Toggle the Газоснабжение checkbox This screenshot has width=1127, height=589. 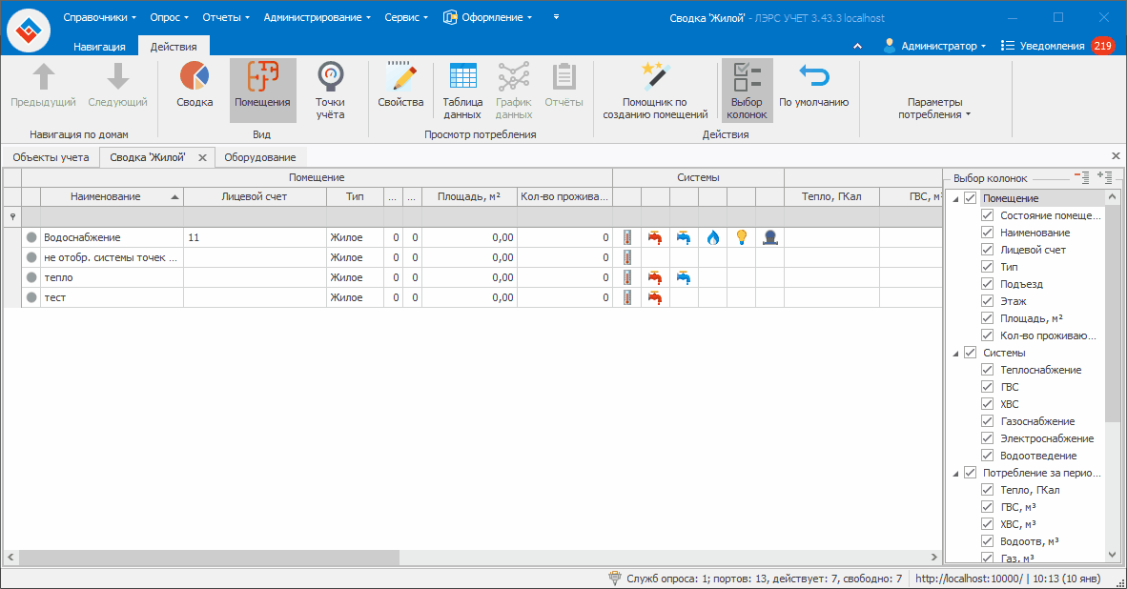[x=987, y=421]
